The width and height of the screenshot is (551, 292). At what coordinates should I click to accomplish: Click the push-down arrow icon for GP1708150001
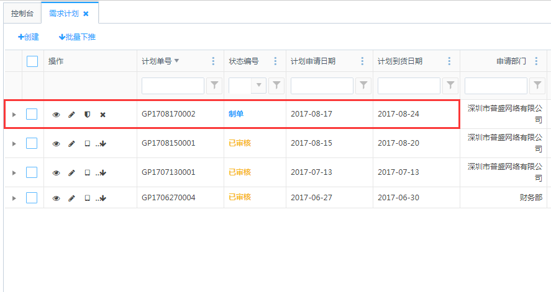[x=102, y=144]
